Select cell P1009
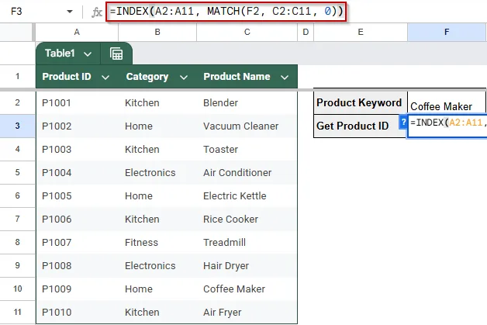 pos(77,289)
